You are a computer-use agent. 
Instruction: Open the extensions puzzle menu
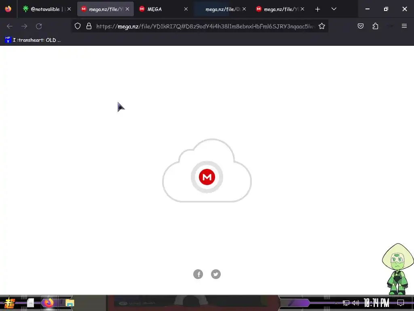click(x=375, y=26)
